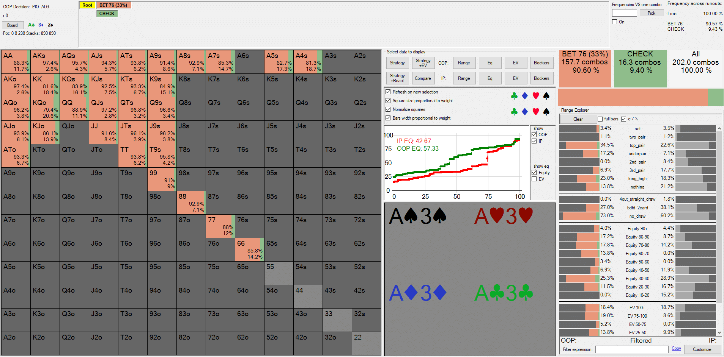Focus the Filter expression input field
The height and width of the screenshot is (357, 724).
pyautogui.click(x=631, y=349)
